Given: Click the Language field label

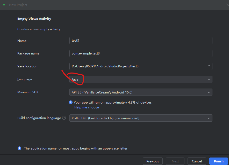Looking at the screenshot, I should click(25, 79).
